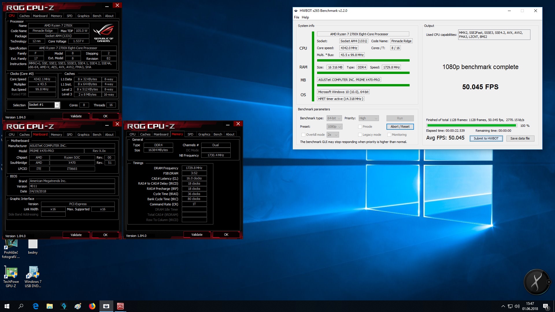Viewport: 555px width, 312px height.
Task: Switch to SPD tab in Memory CPU-Z window
Action: (190, 134)
